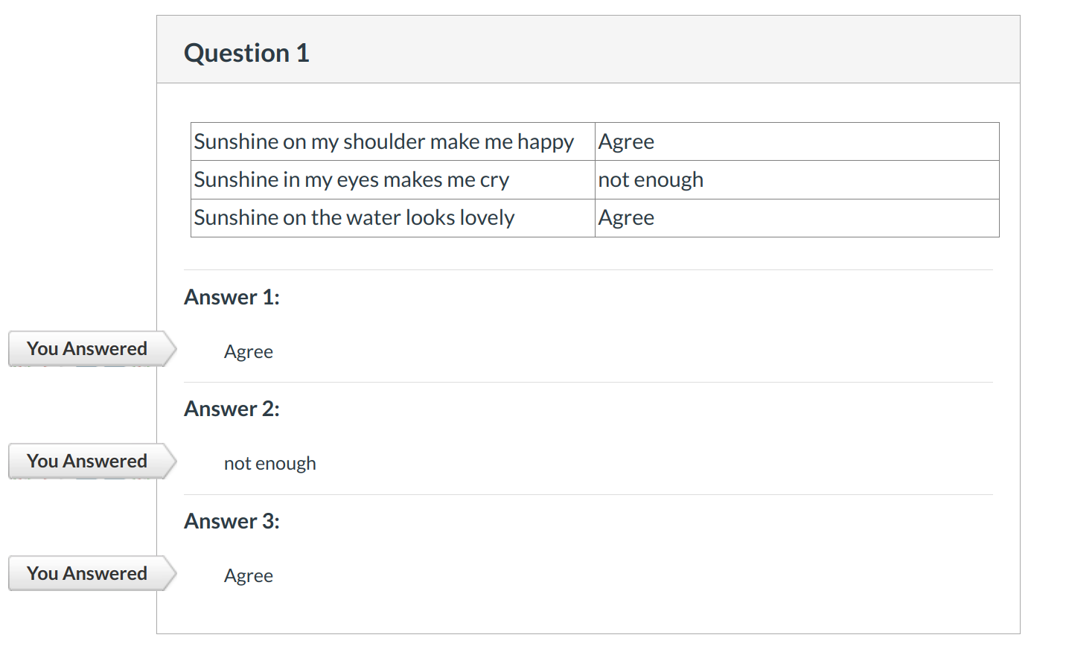The height and width of the screenshot is (661, 1066).
Task: Click the Agree cell in third table row
Action: [x=627, y=218]
